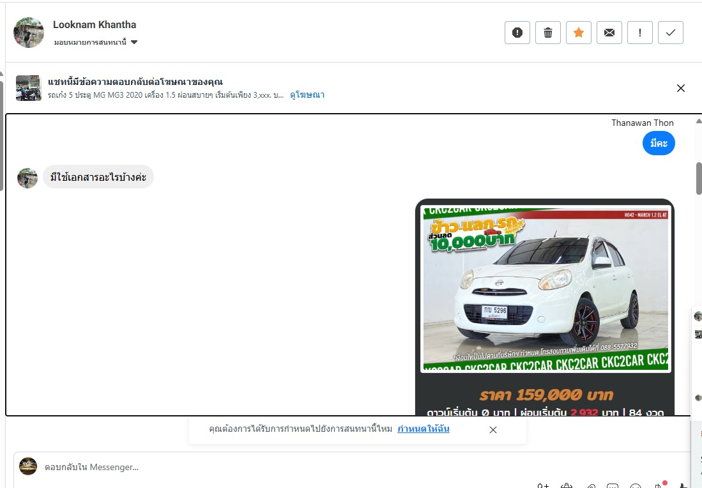Click the name Looknam Khantha
This screenshot has height=488, width=702.
point(95,25)
